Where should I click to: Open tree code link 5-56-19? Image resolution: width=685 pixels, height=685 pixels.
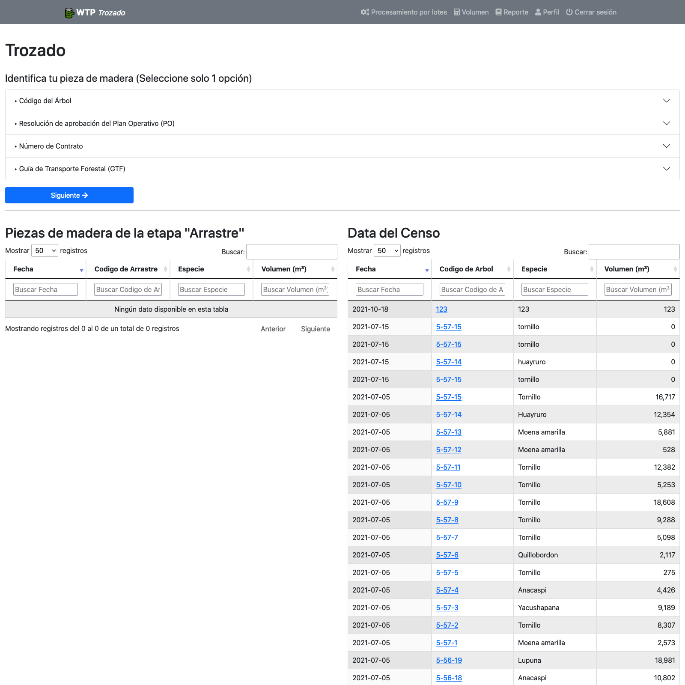(x=449, y=660)
